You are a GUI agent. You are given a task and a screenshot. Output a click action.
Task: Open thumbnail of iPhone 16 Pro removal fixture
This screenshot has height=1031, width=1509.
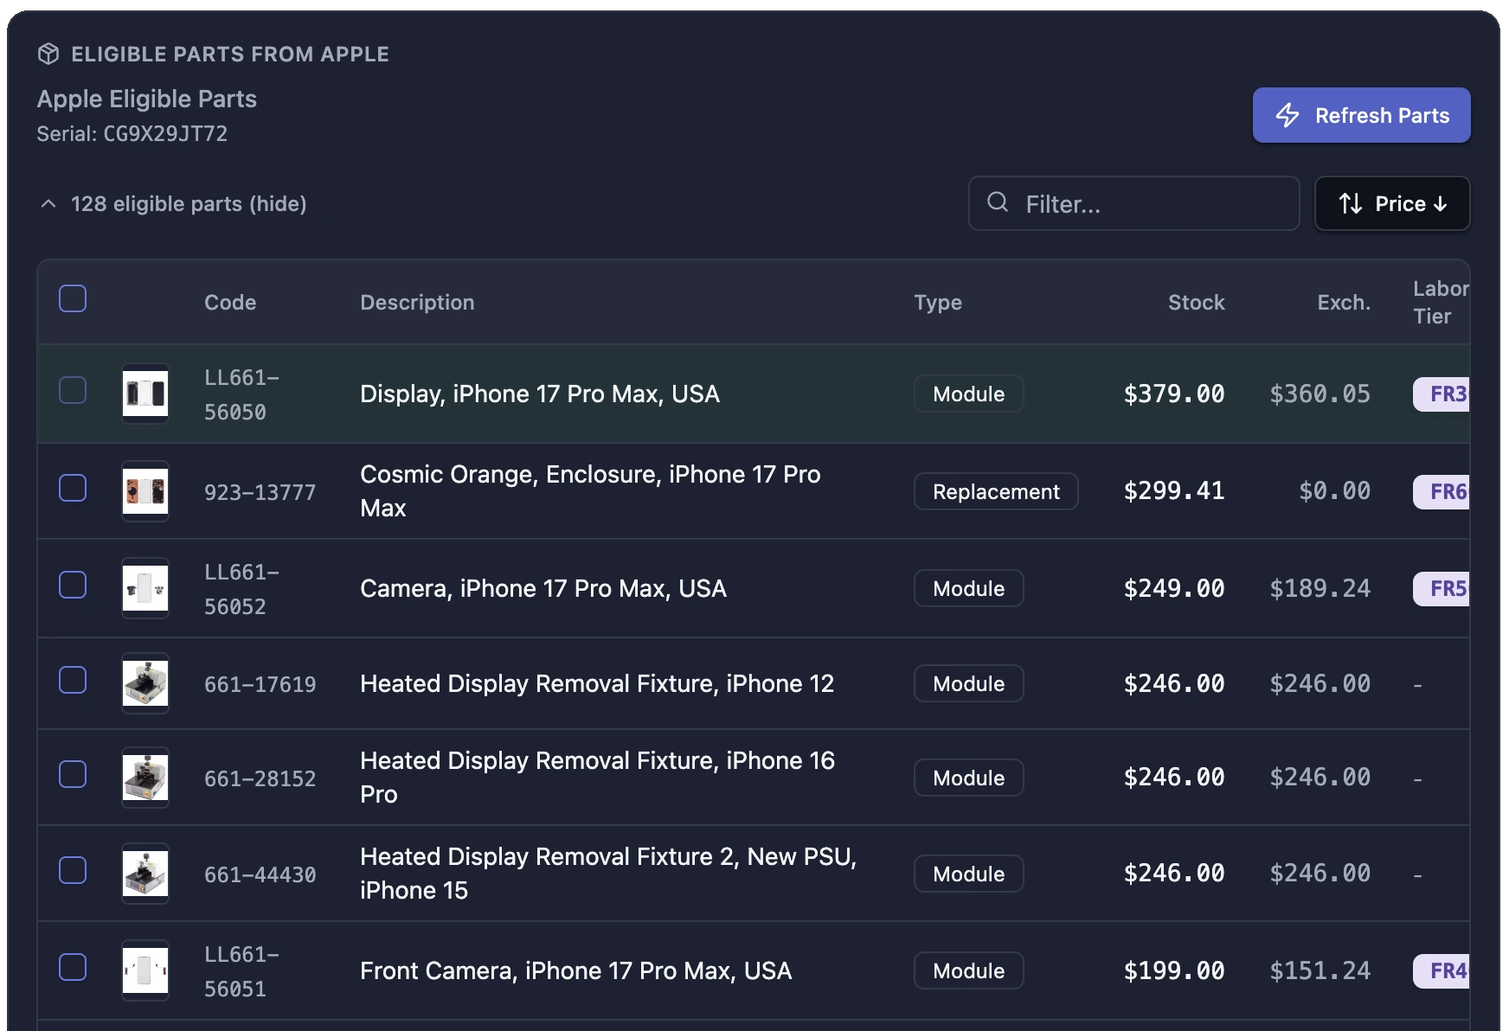[x=145, y=778]
